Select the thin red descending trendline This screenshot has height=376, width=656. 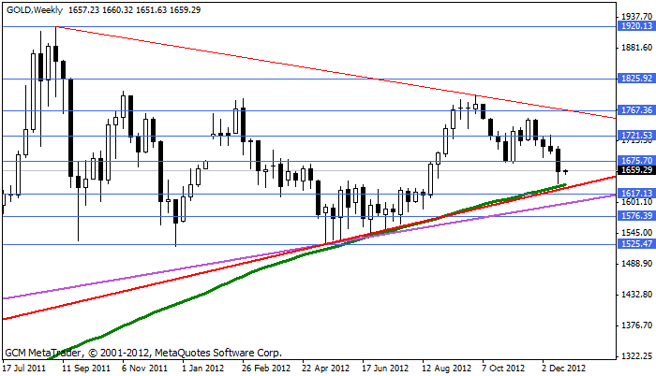pyautogui.click(x=281, y=64)
